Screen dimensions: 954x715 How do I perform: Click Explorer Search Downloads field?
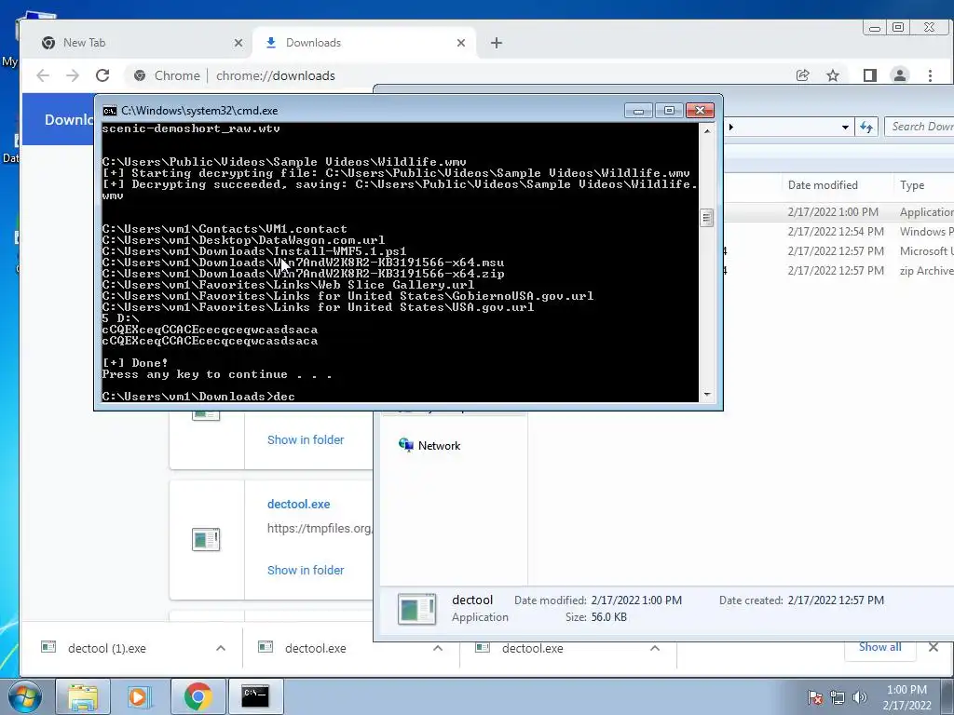(x=920, y=127)
